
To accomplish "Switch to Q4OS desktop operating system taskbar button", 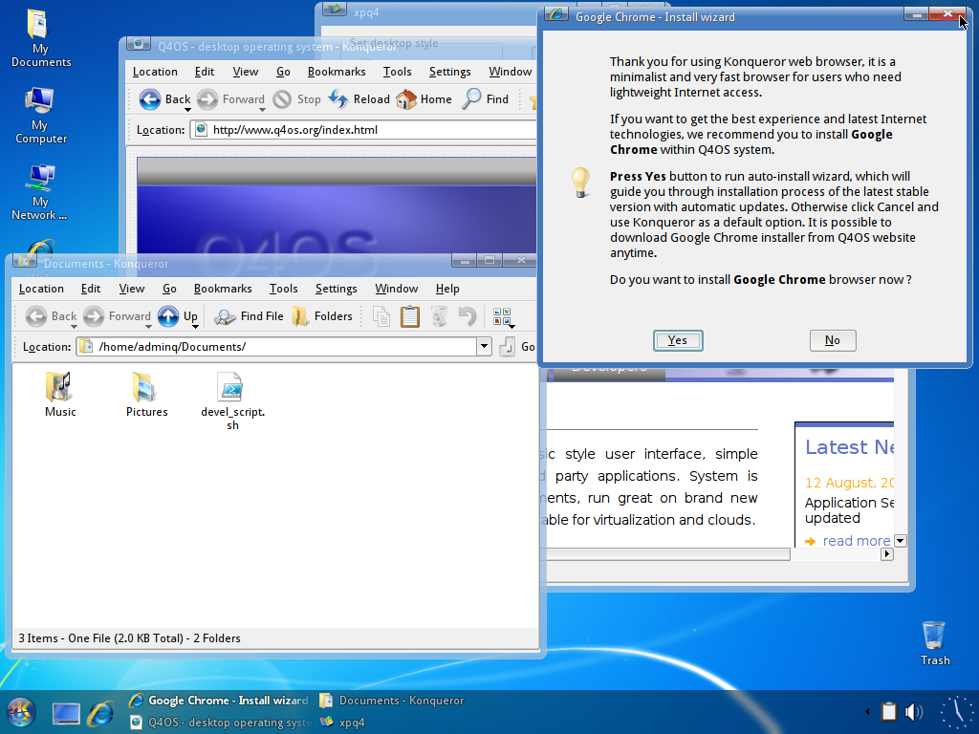I will pos(221,723).
